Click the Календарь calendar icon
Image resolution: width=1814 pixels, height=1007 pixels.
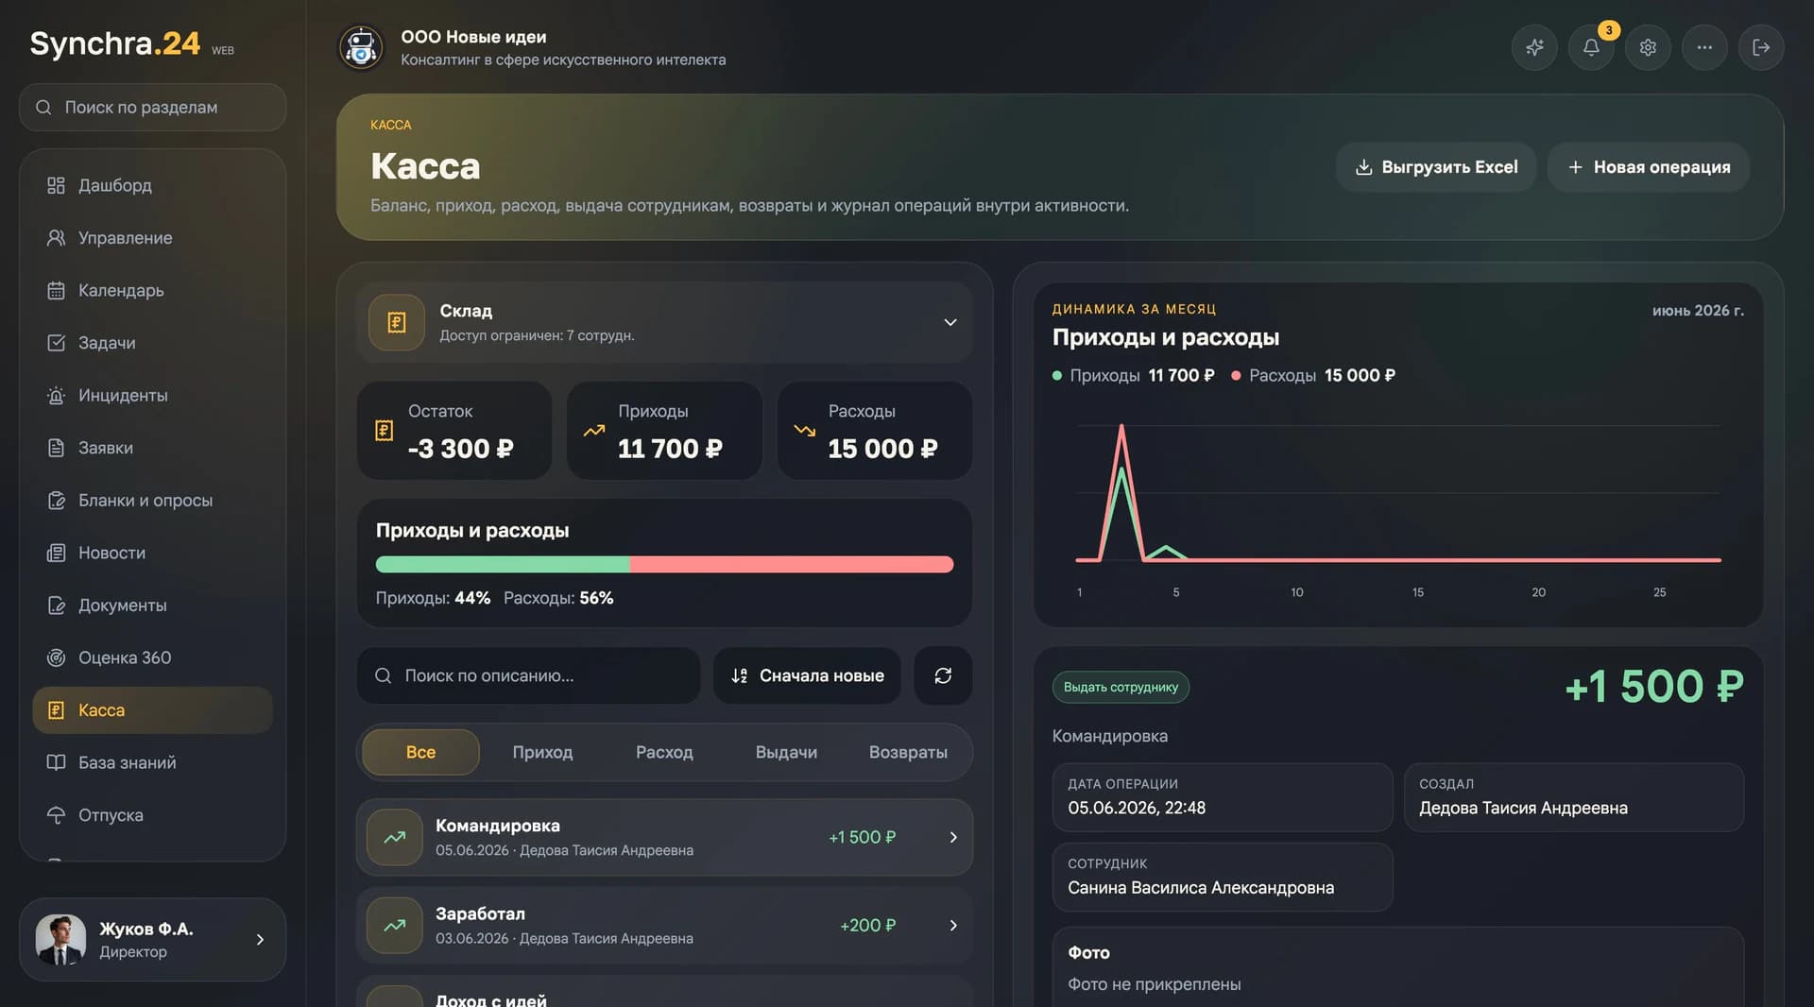tap(56, 290)
